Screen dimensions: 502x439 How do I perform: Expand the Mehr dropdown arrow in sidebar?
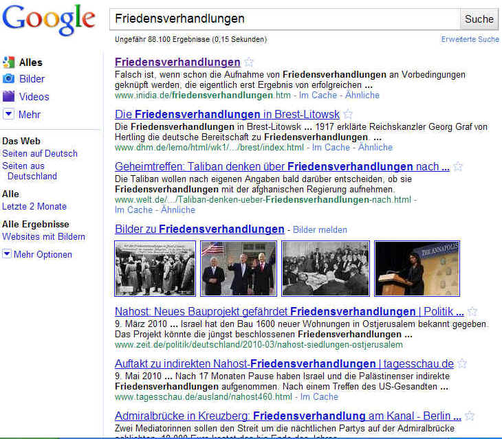[8, 114]
